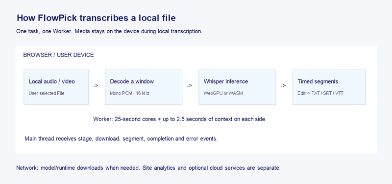Click the 'Main thread receives stage' line
The width and height of the screenshot is (392, 184).
tap(121, 139)
